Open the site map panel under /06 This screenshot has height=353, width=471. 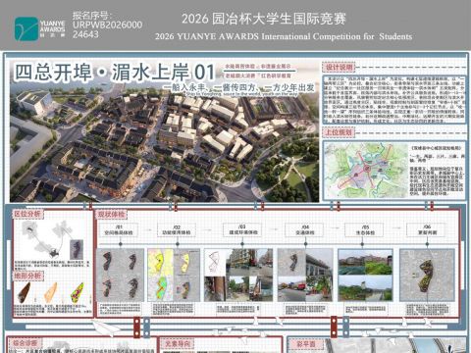(x=427, y=275)
